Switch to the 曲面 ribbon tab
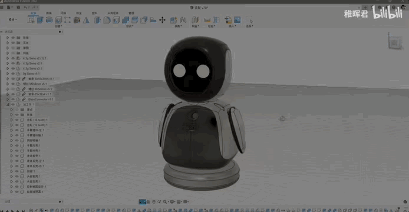 pyautogui.click(x=49, y=13)
